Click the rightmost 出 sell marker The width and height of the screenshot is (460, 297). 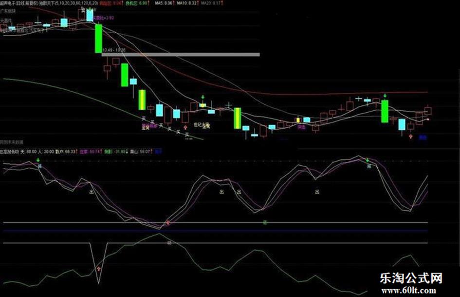pos(317,192)
